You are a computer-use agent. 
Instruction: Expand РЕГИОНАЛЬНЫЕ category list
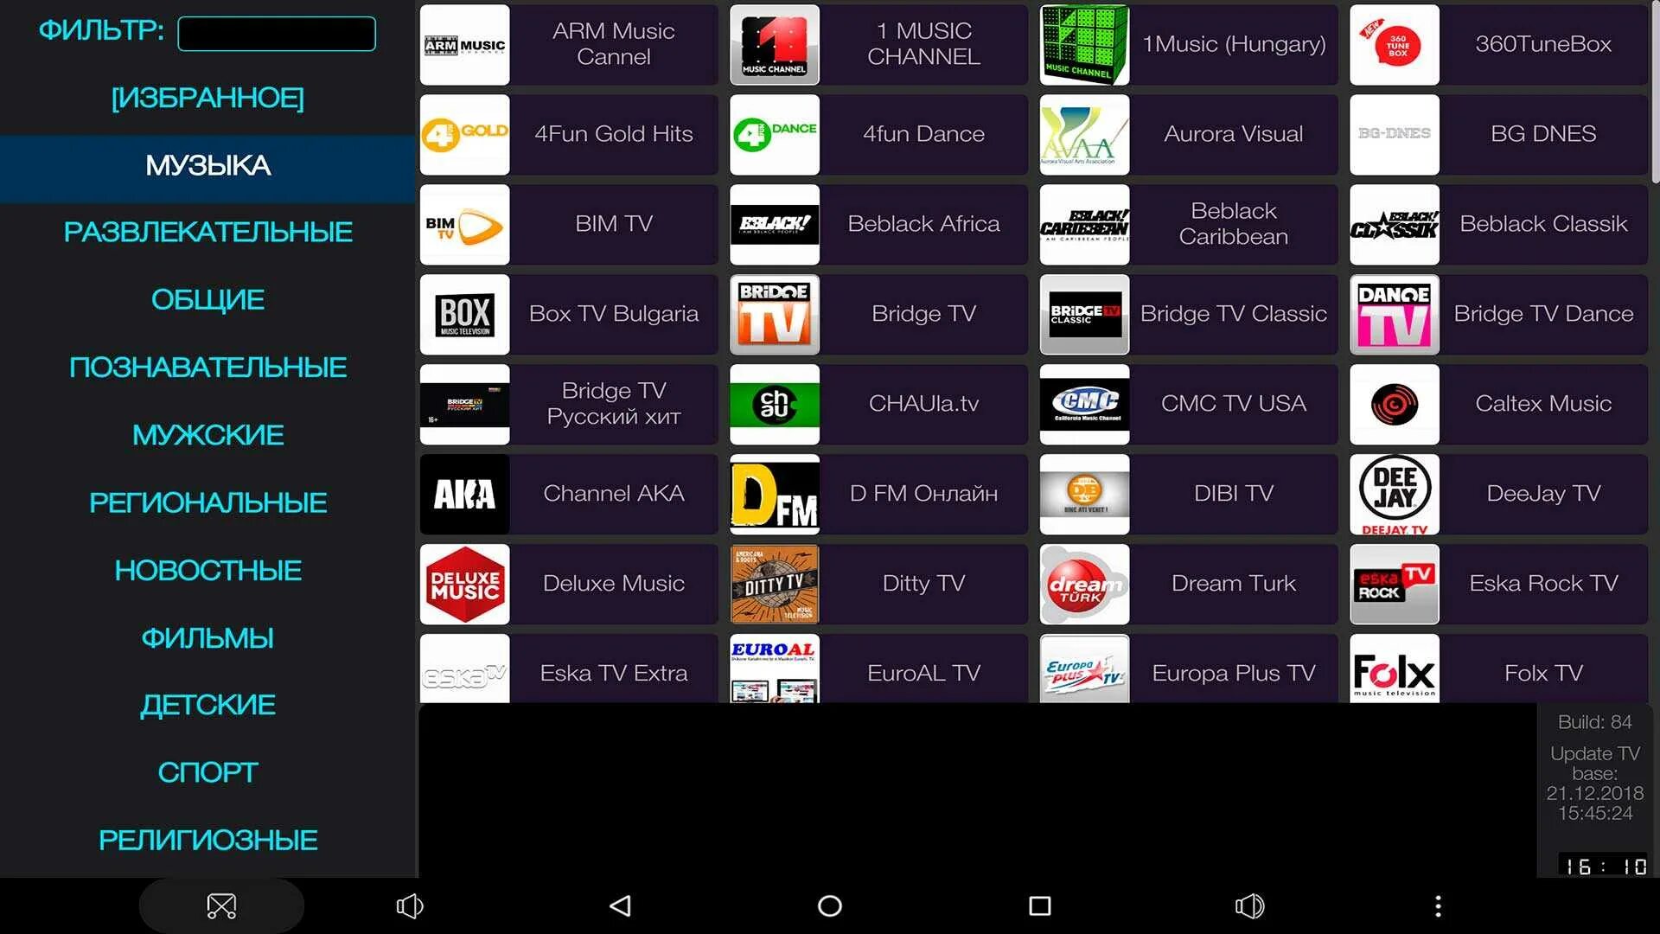(x=207, y=503)
